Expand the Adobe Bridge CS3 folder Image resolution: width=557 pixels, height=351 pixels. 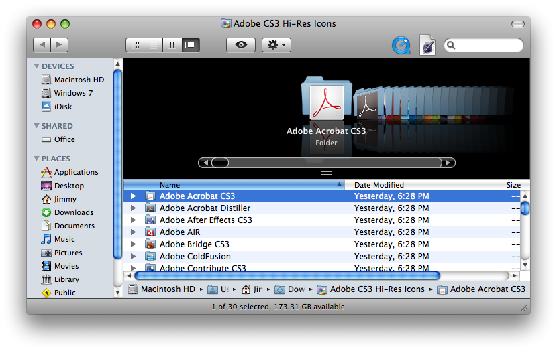pos(134,244)
